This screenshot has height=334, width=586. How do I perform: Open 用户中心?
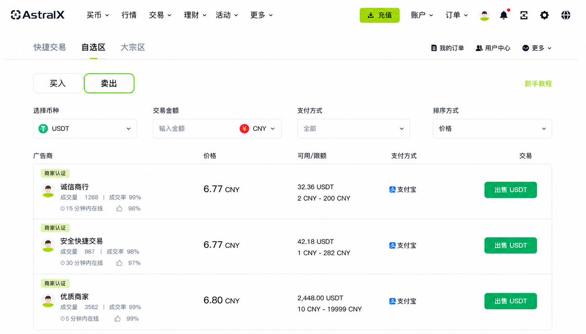pyautogui.click(x=493, y=48)
